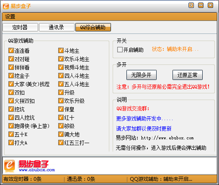This screenshot has height=185, width=219.
Task: Open the http://www.ebubox.com website link
Action: (167, 138)
